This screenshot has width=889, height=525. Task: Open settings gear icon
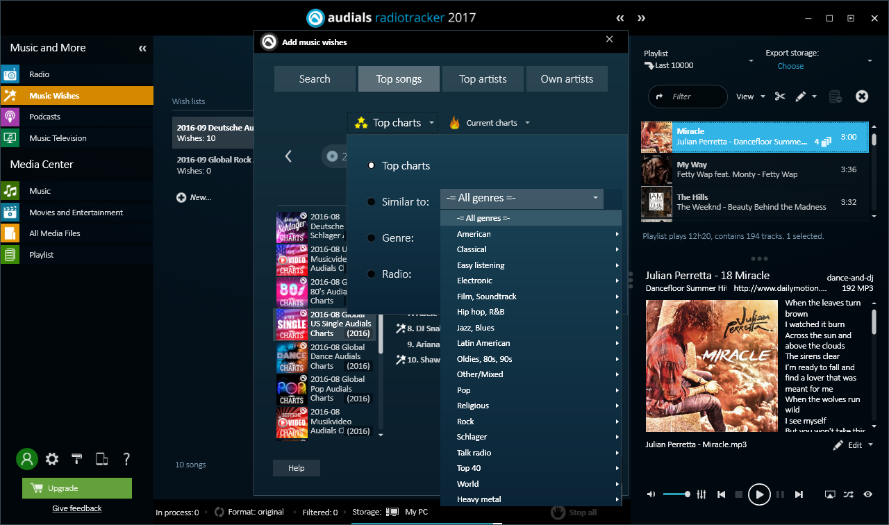(52, 459)
